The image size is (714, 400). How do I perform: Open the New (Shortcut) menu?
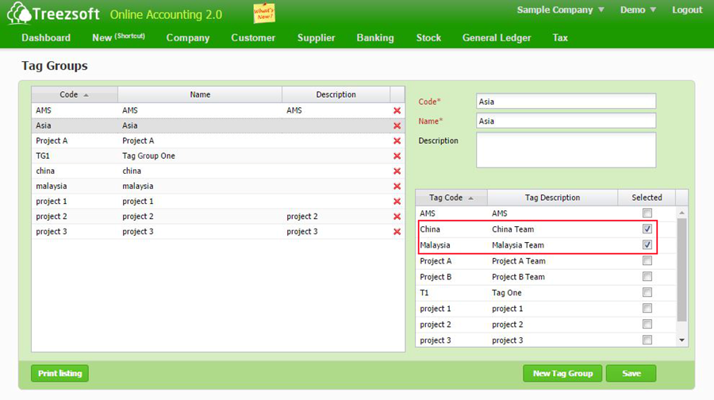118,37
